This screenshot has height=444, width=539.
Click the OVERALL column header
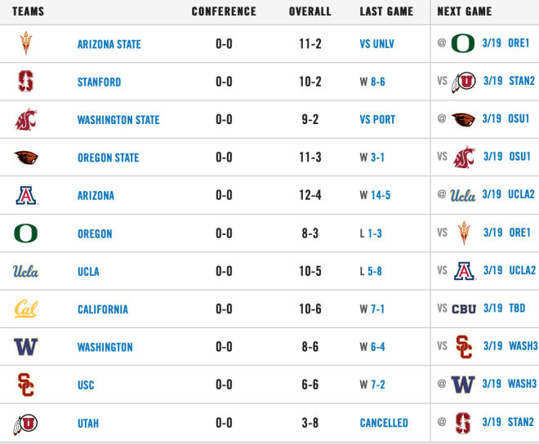pyautogui.click(x=310, y=11)
